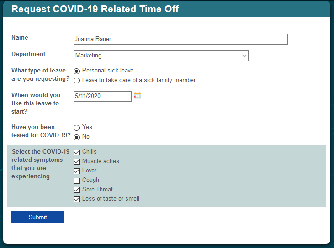Open the Department dropdown

(161, 56)
